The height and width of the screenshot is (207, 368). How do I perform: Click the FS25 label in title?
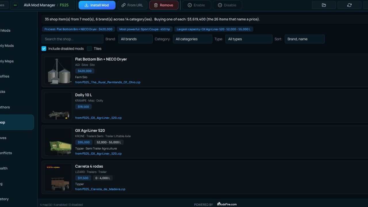pyautogui.click(x=64, y=5)
